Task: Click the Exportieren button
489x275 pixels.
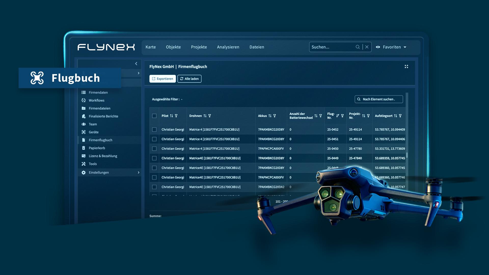Action: (162, 79)
